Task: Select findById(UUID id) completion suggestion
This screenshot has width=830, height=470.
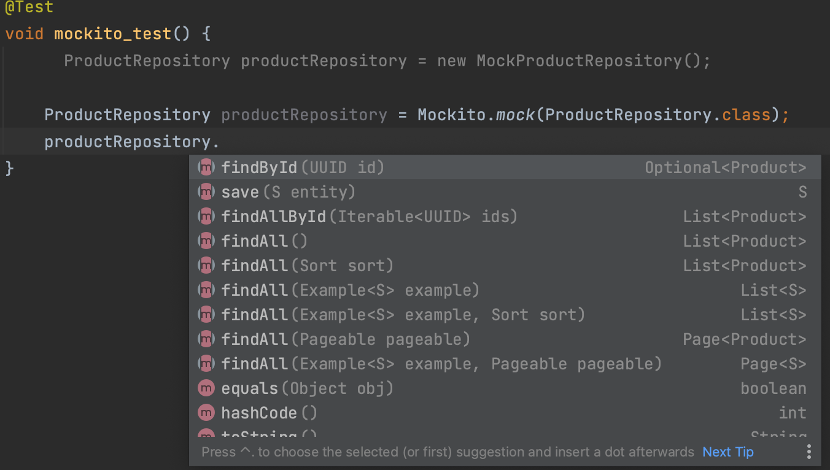Action: 505,168
